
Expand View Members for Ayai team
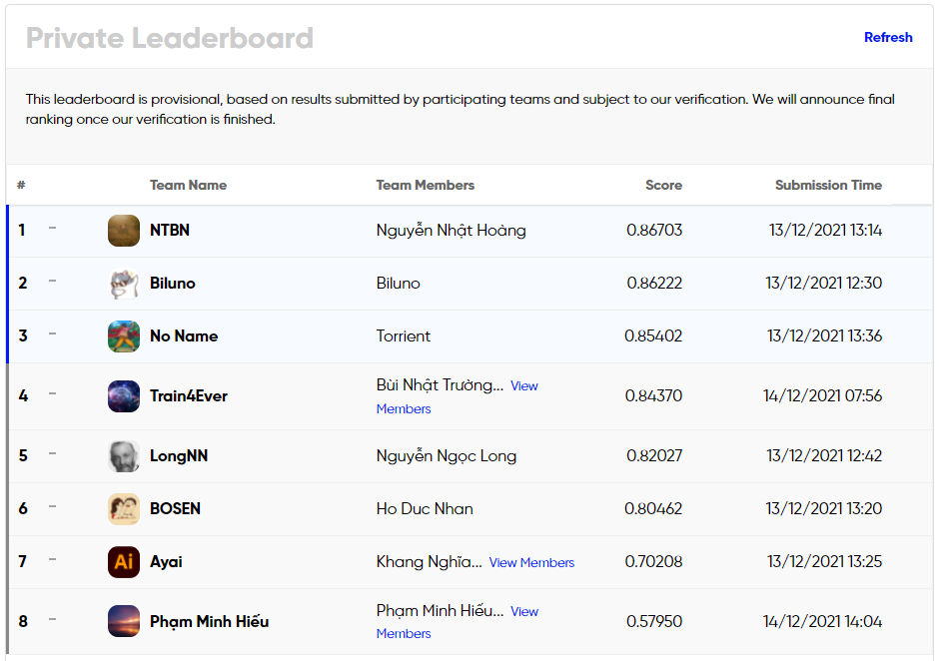point(531,563)
